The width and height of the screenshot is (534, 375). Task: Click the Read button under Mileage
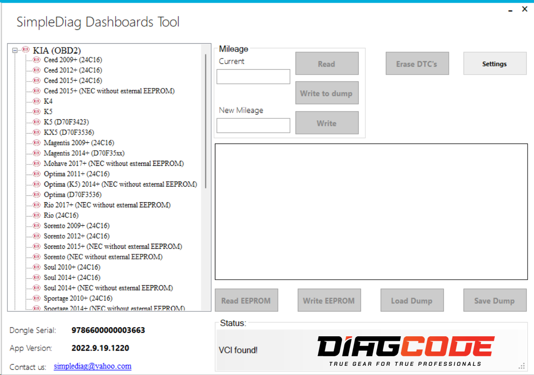(x=327, y=63)
